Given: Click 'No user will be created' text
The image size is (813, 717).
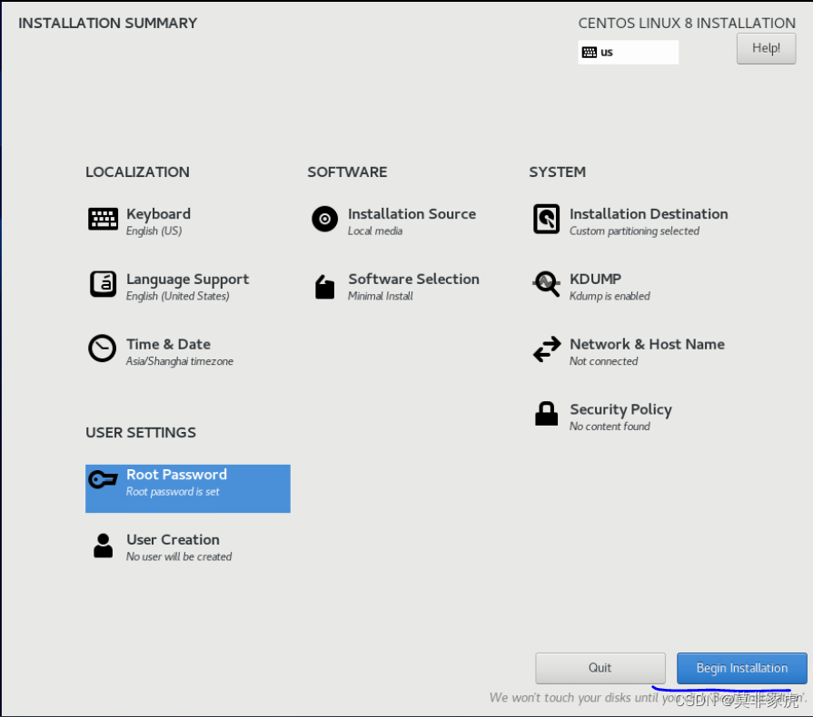Looking at the screenshot, I should [x=179, y=556].
